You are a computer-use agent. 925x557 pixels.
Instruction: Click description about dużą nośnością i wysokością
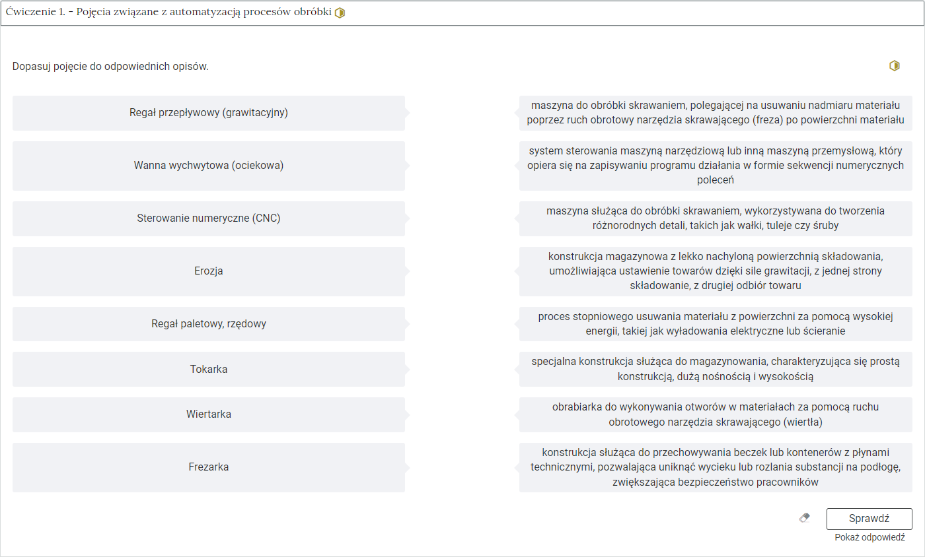(x=715, y=369)
